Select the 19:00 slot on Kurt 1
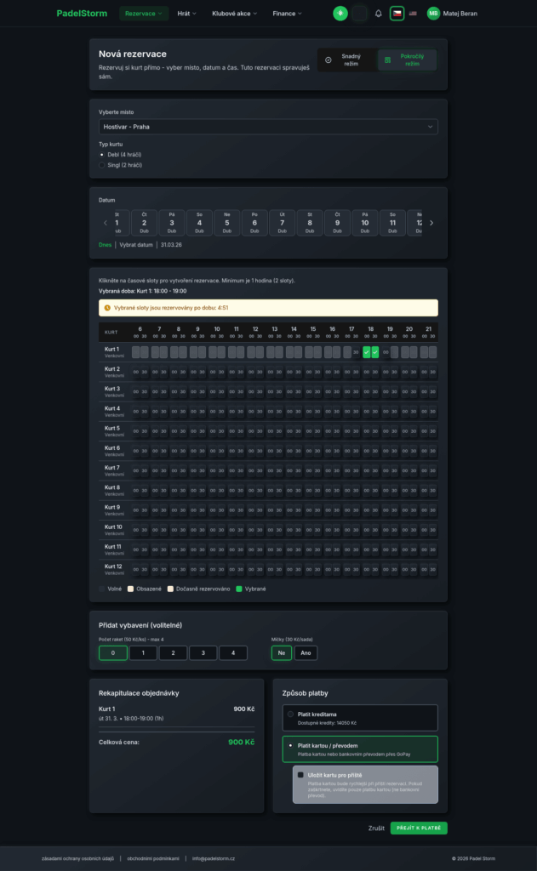Image resolution: width=537 pixels, height=871 pixels. pyautogui.click(x=386, y=352)
